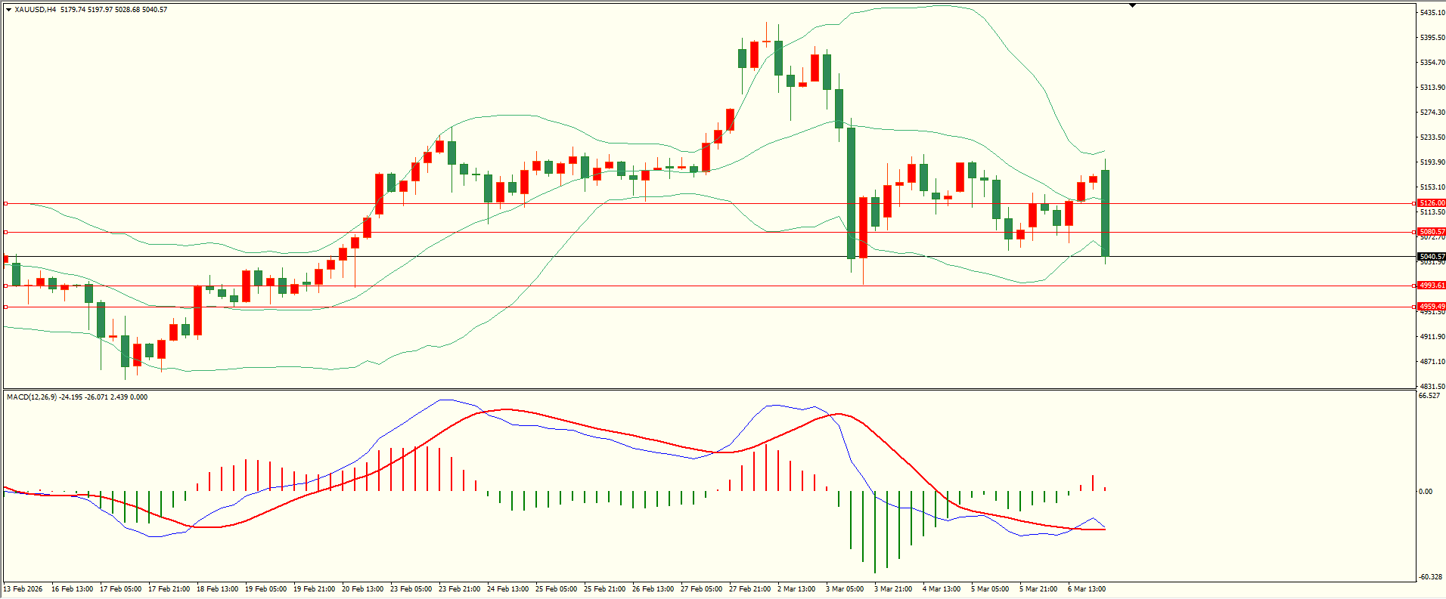The image size is (1446, 599).
Task: Select left-edge handle of the 5126.00 line
Action: tap(6, 203)
